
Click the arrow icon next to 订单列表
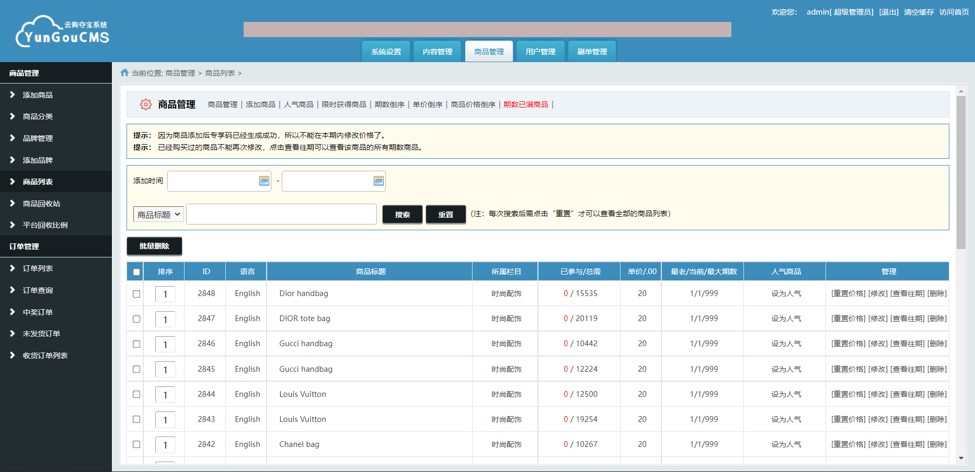pyautogui.click(x=12, y=268)
